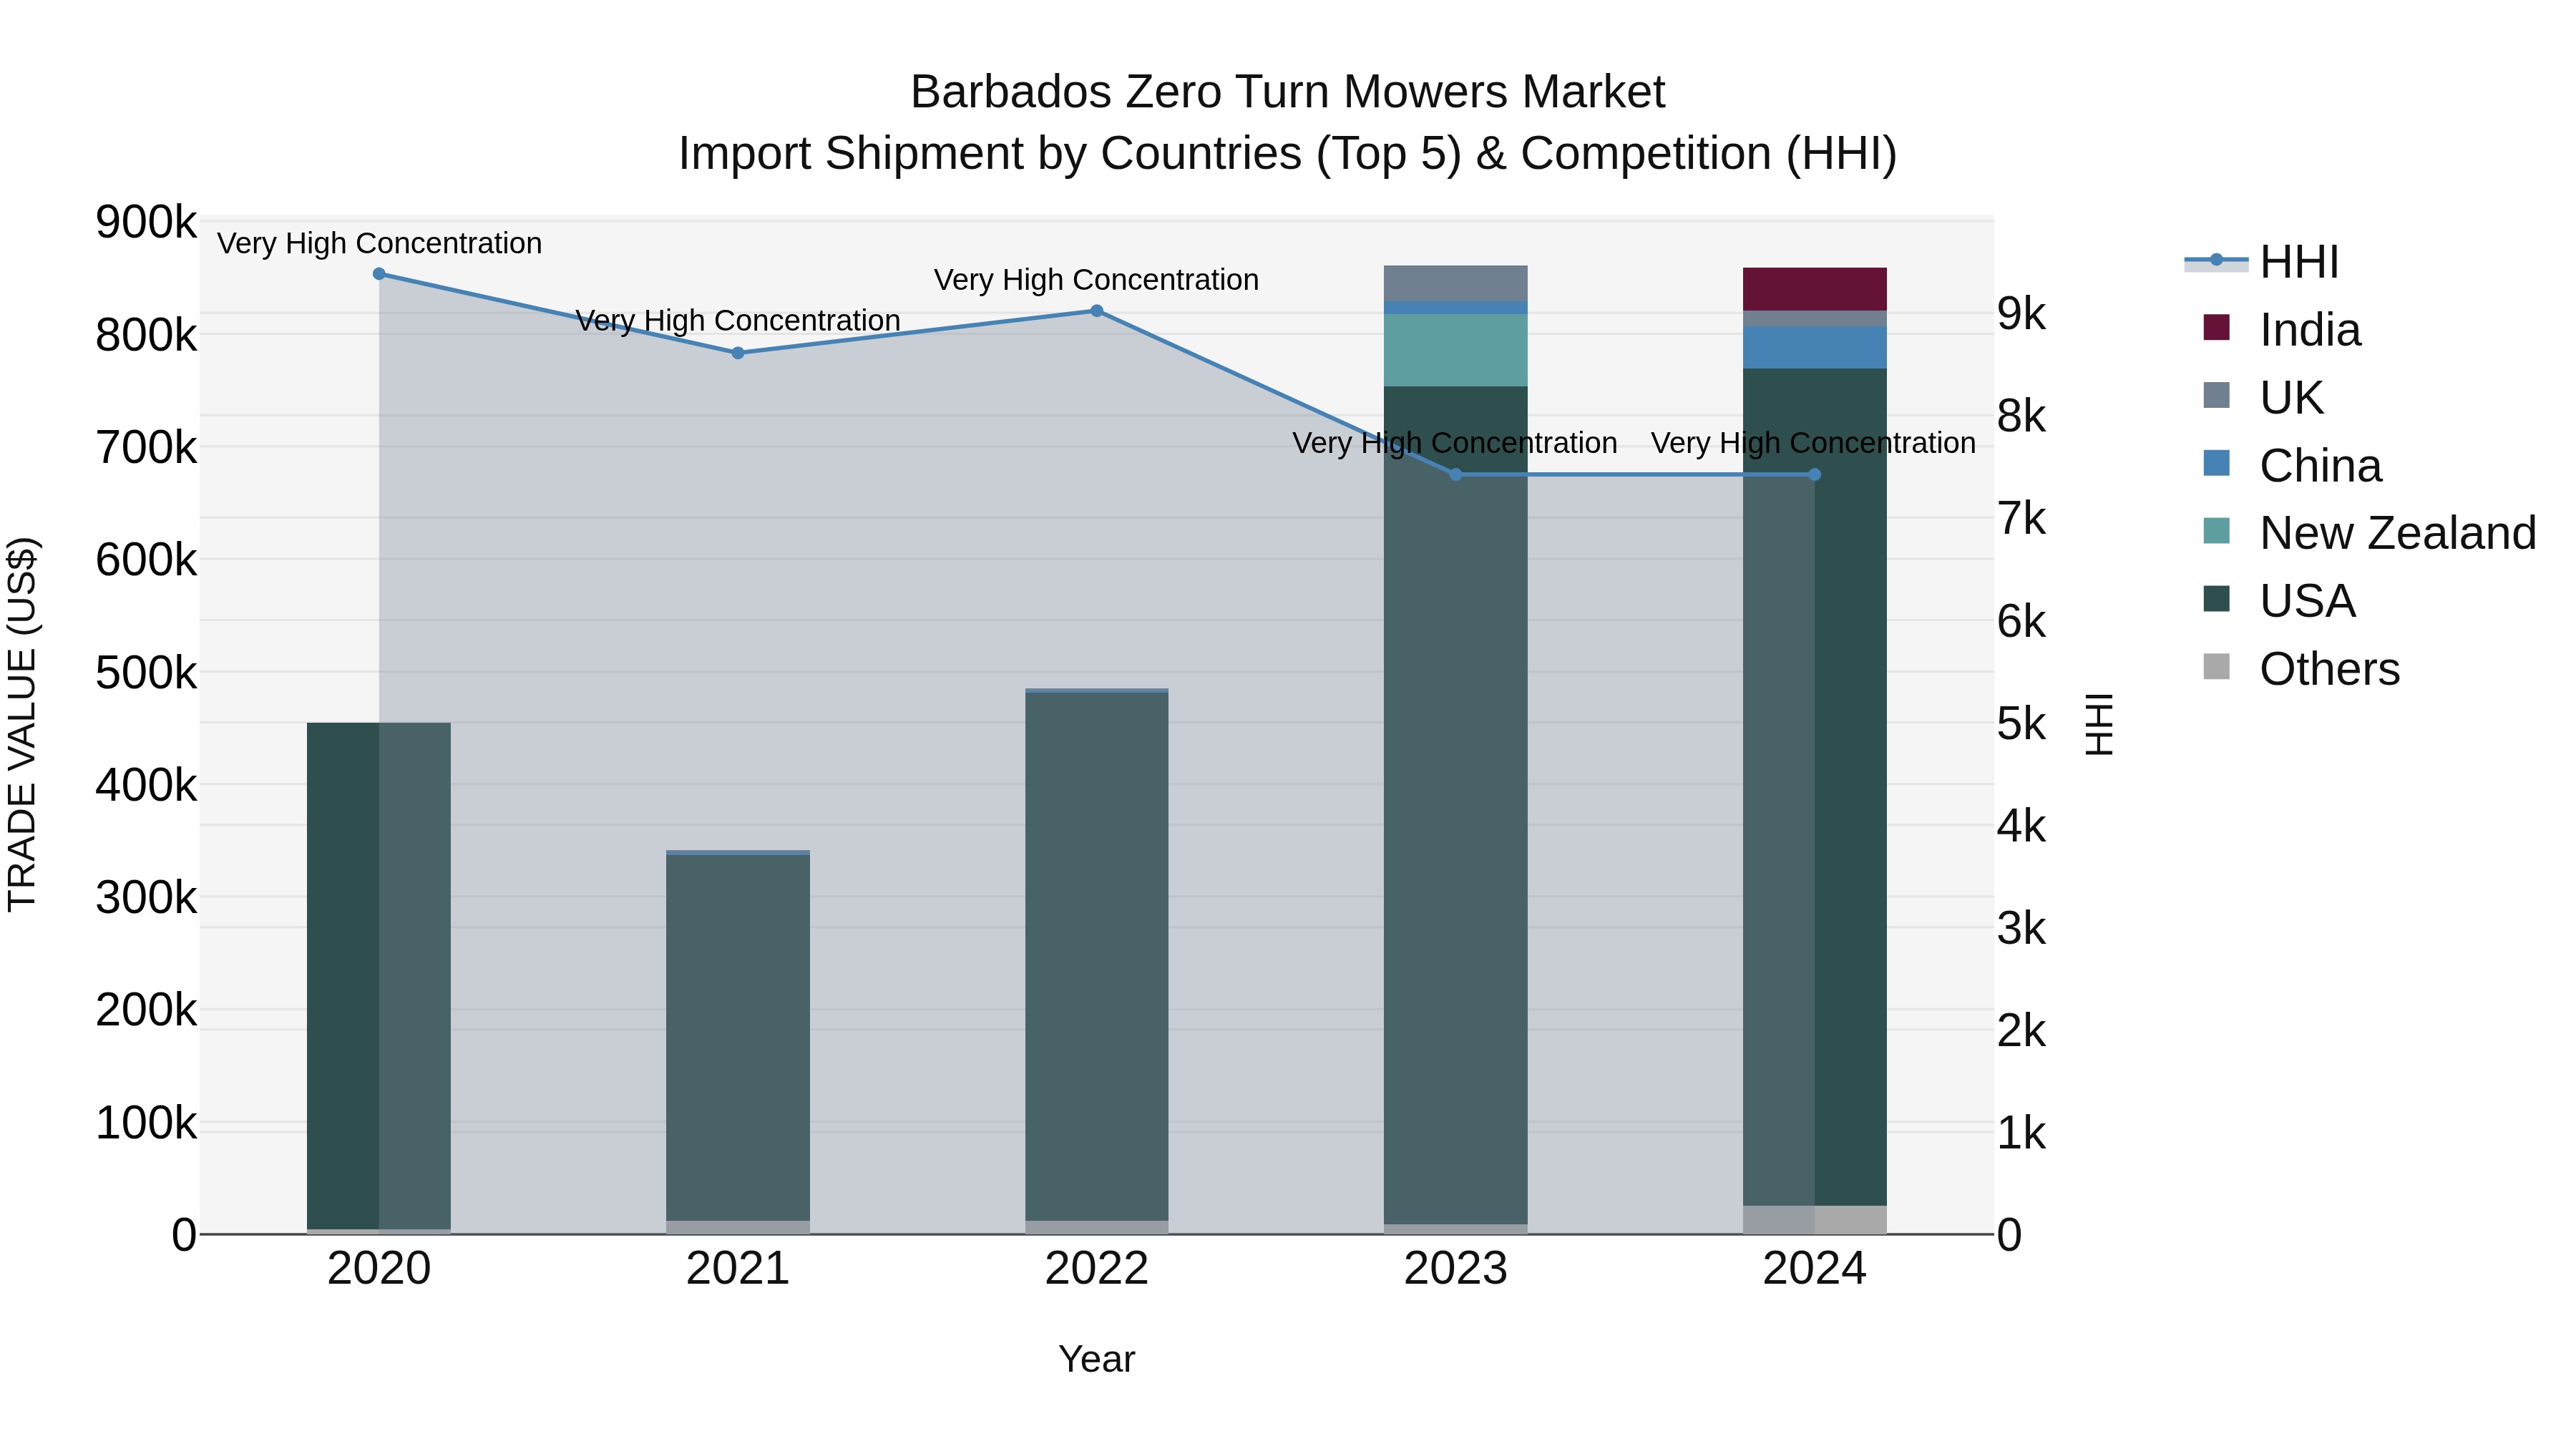Click the 2023 x-axis label
This screenshot has width=2576, height=1449.
coord(1456,1269)
